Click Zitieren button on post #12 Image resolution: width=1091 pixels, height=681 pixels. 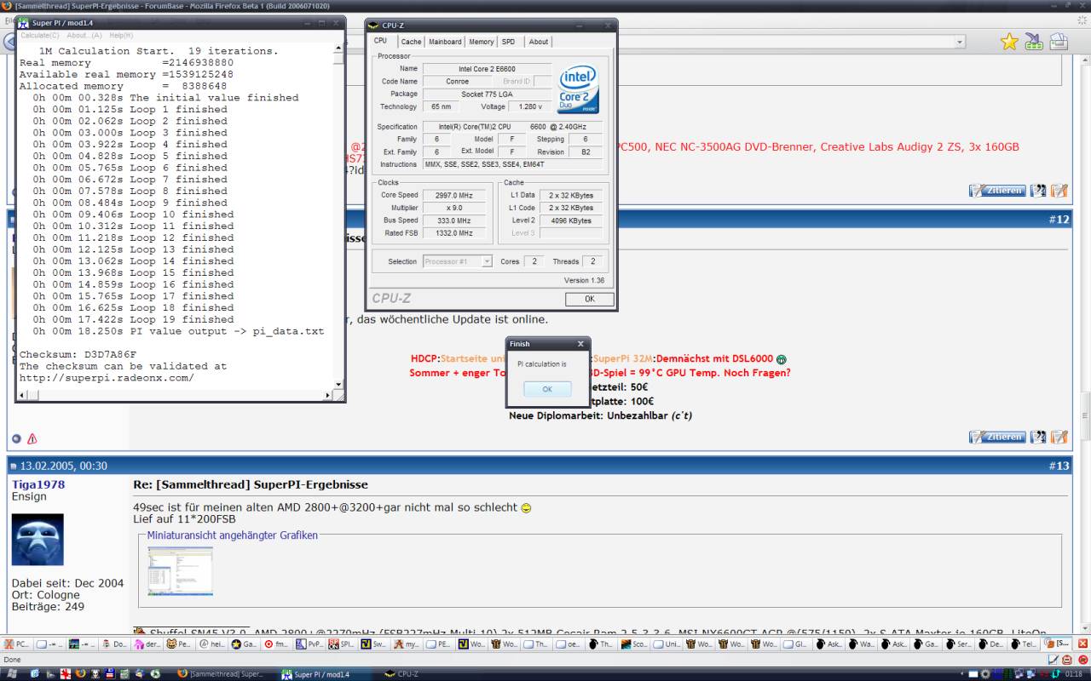996,437
